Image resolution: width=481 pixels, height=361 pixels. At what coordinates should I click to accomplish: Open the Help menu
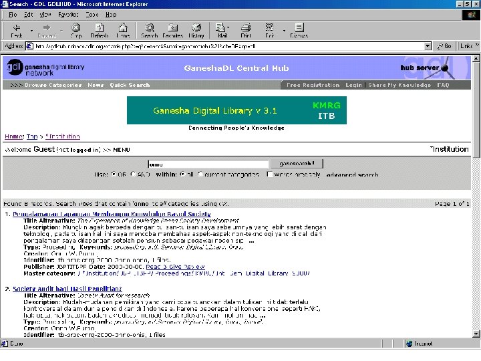[111, 15]
